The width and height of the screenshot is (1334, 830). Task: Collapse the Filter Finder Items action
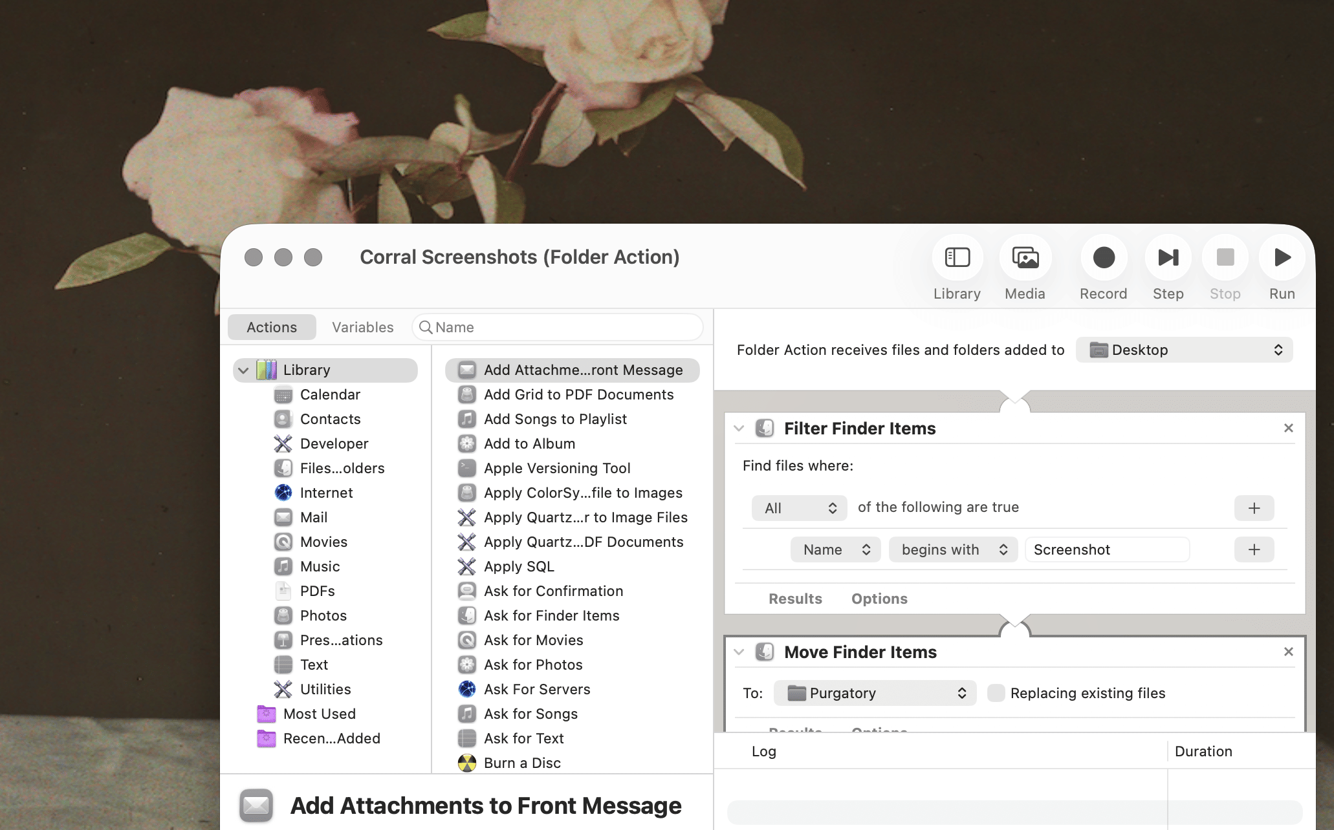pyautogui.click(x=739, y=429)
